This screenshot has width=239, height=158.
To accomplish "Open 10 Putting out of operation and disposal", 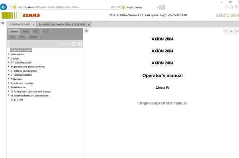I will 31,91.
